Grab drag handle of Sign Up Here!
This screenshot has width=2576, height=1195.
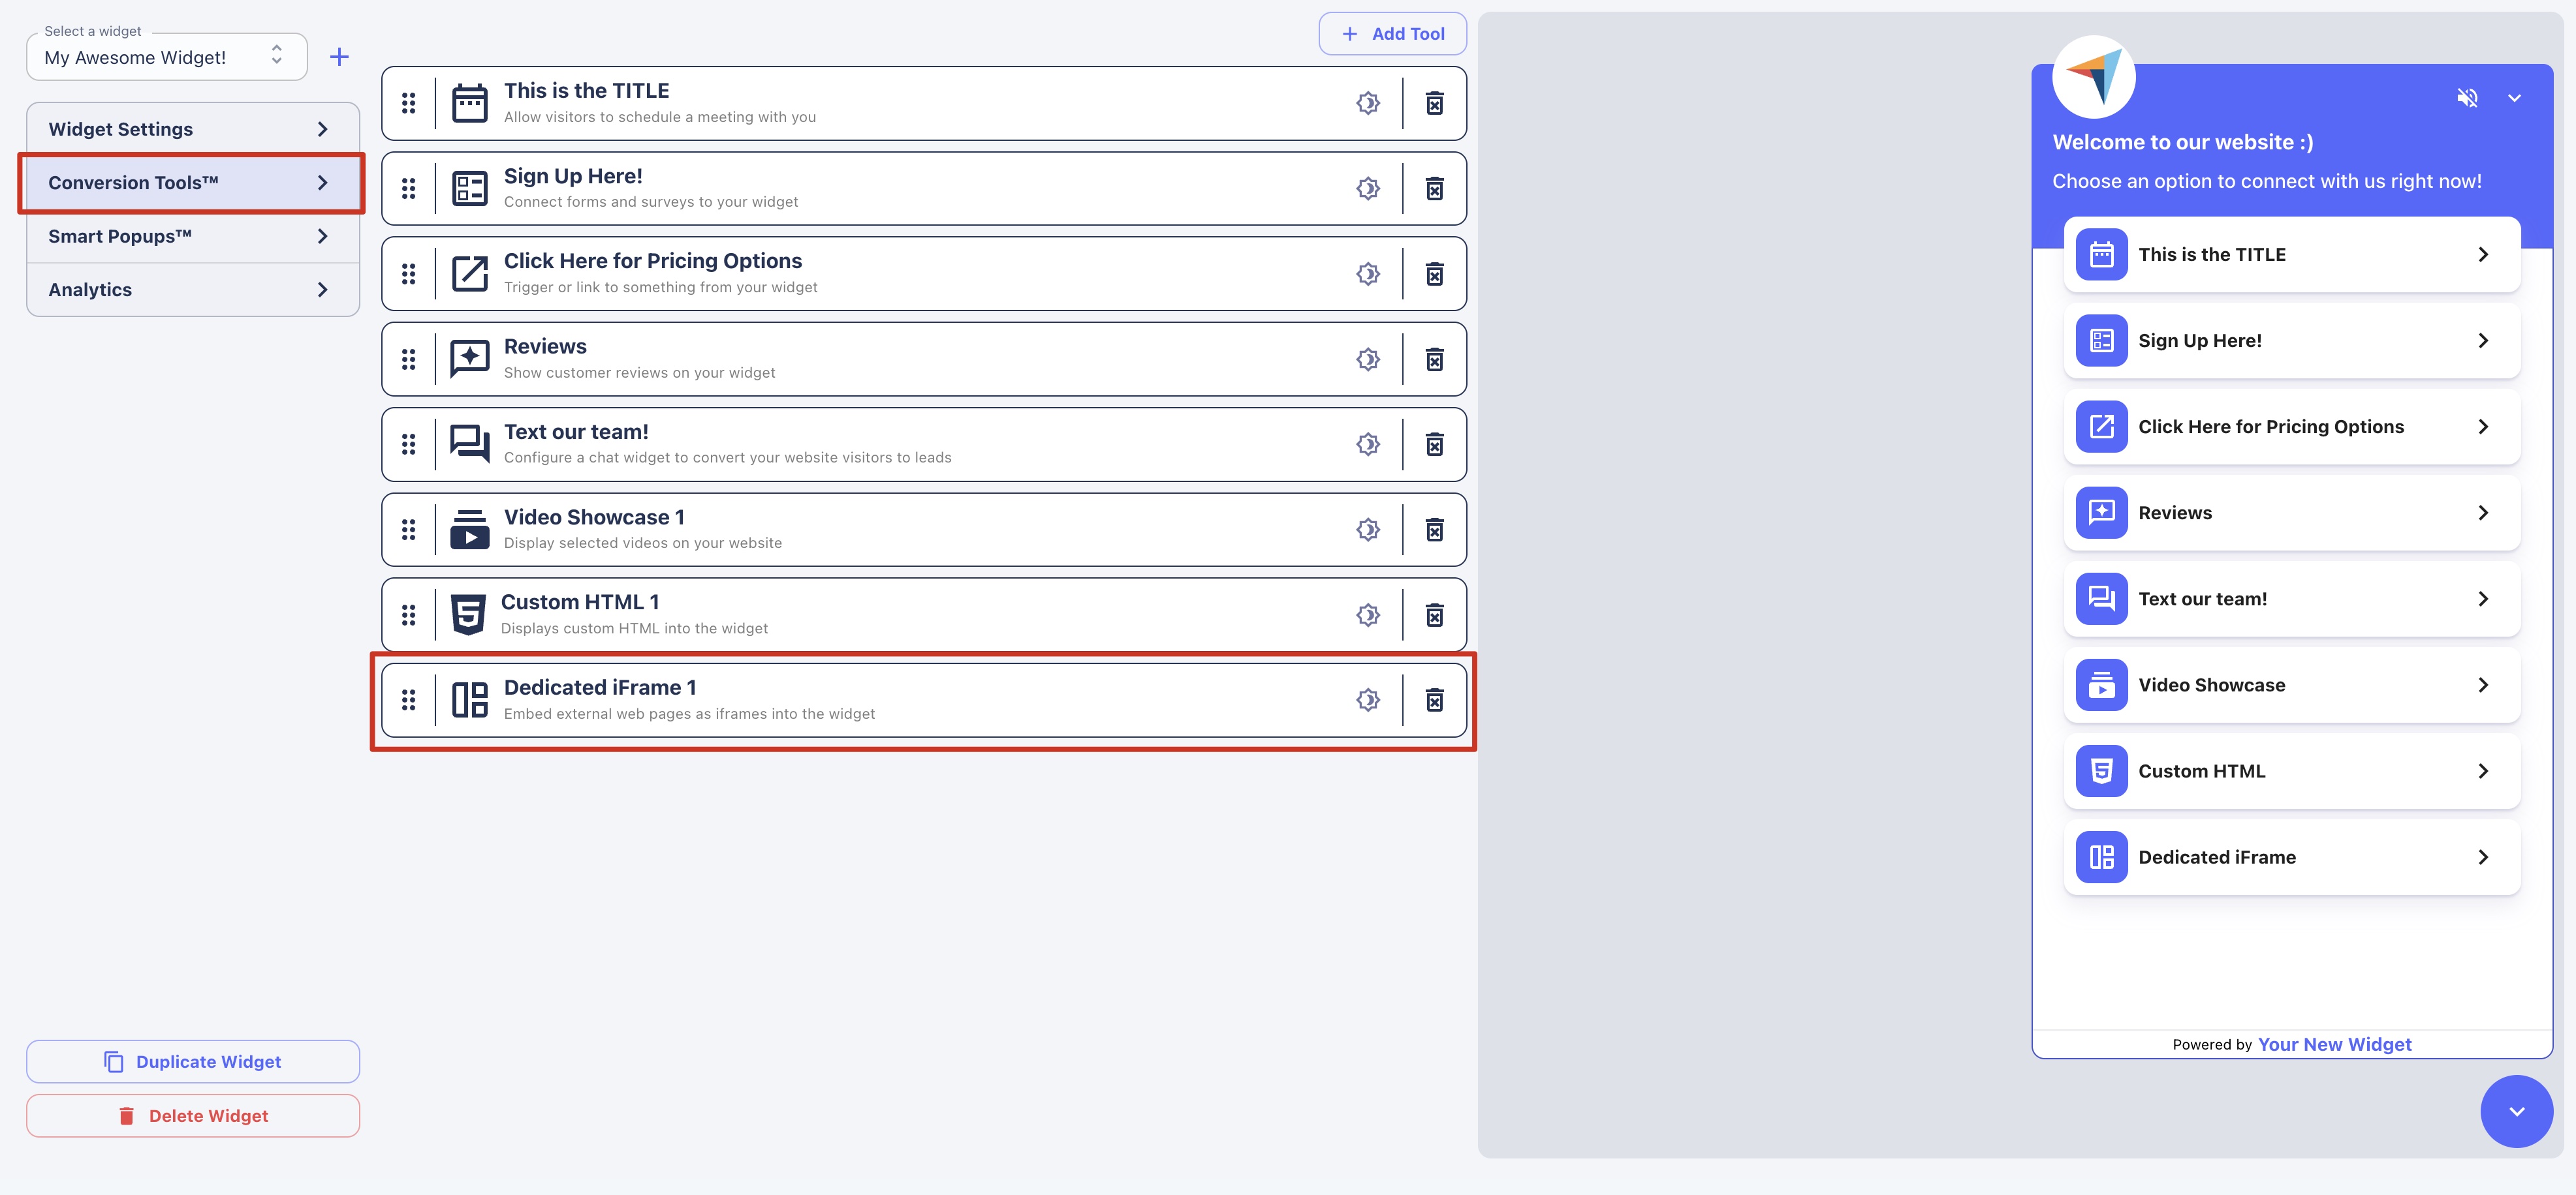coord(408,188)
